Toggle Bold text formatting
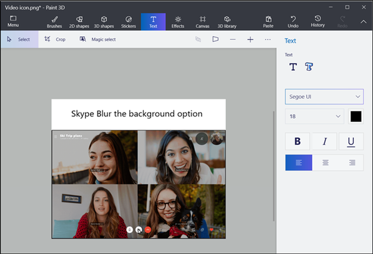 point(297,141)
